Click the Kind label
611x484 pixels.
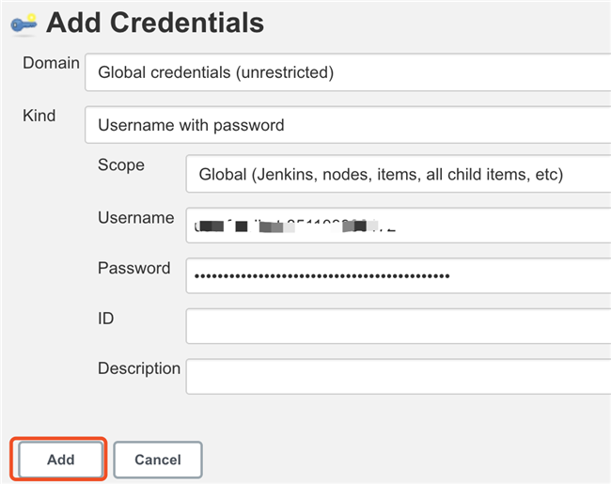coord(39,116)
